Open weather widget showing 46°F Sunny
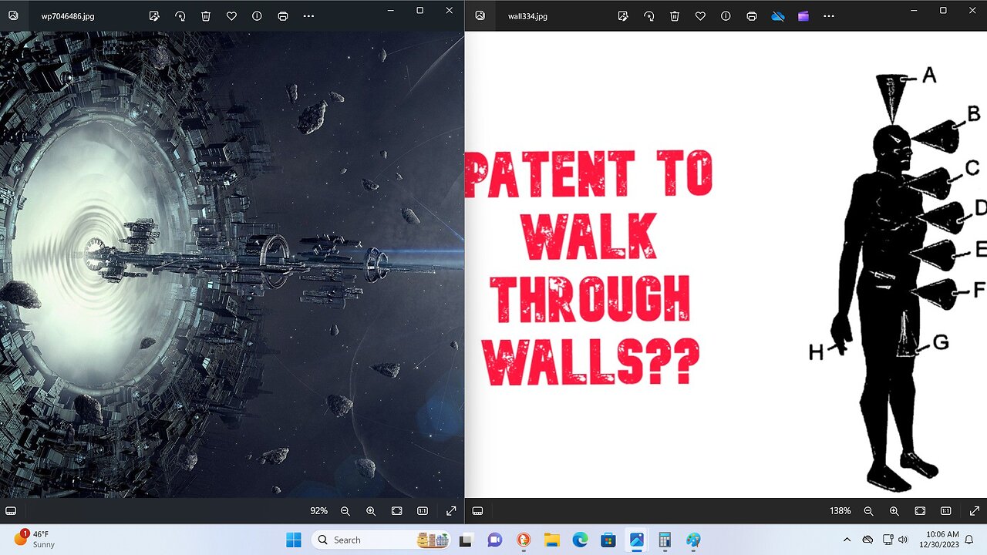987x555 pixels. tap(34, 540)
